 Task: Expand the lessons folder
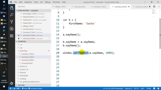coord(23,72)
